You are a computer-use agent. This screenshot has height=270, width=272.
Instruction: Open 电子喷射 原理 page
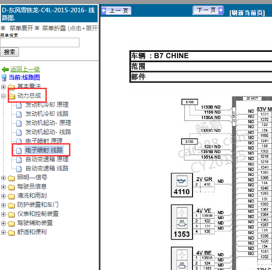[44, 141]
